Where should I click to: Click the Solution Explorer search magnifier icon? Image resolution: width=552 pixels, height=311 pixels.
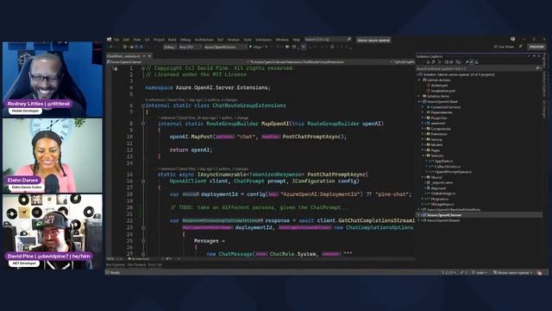pyautogui.click(x=537, y=69)
